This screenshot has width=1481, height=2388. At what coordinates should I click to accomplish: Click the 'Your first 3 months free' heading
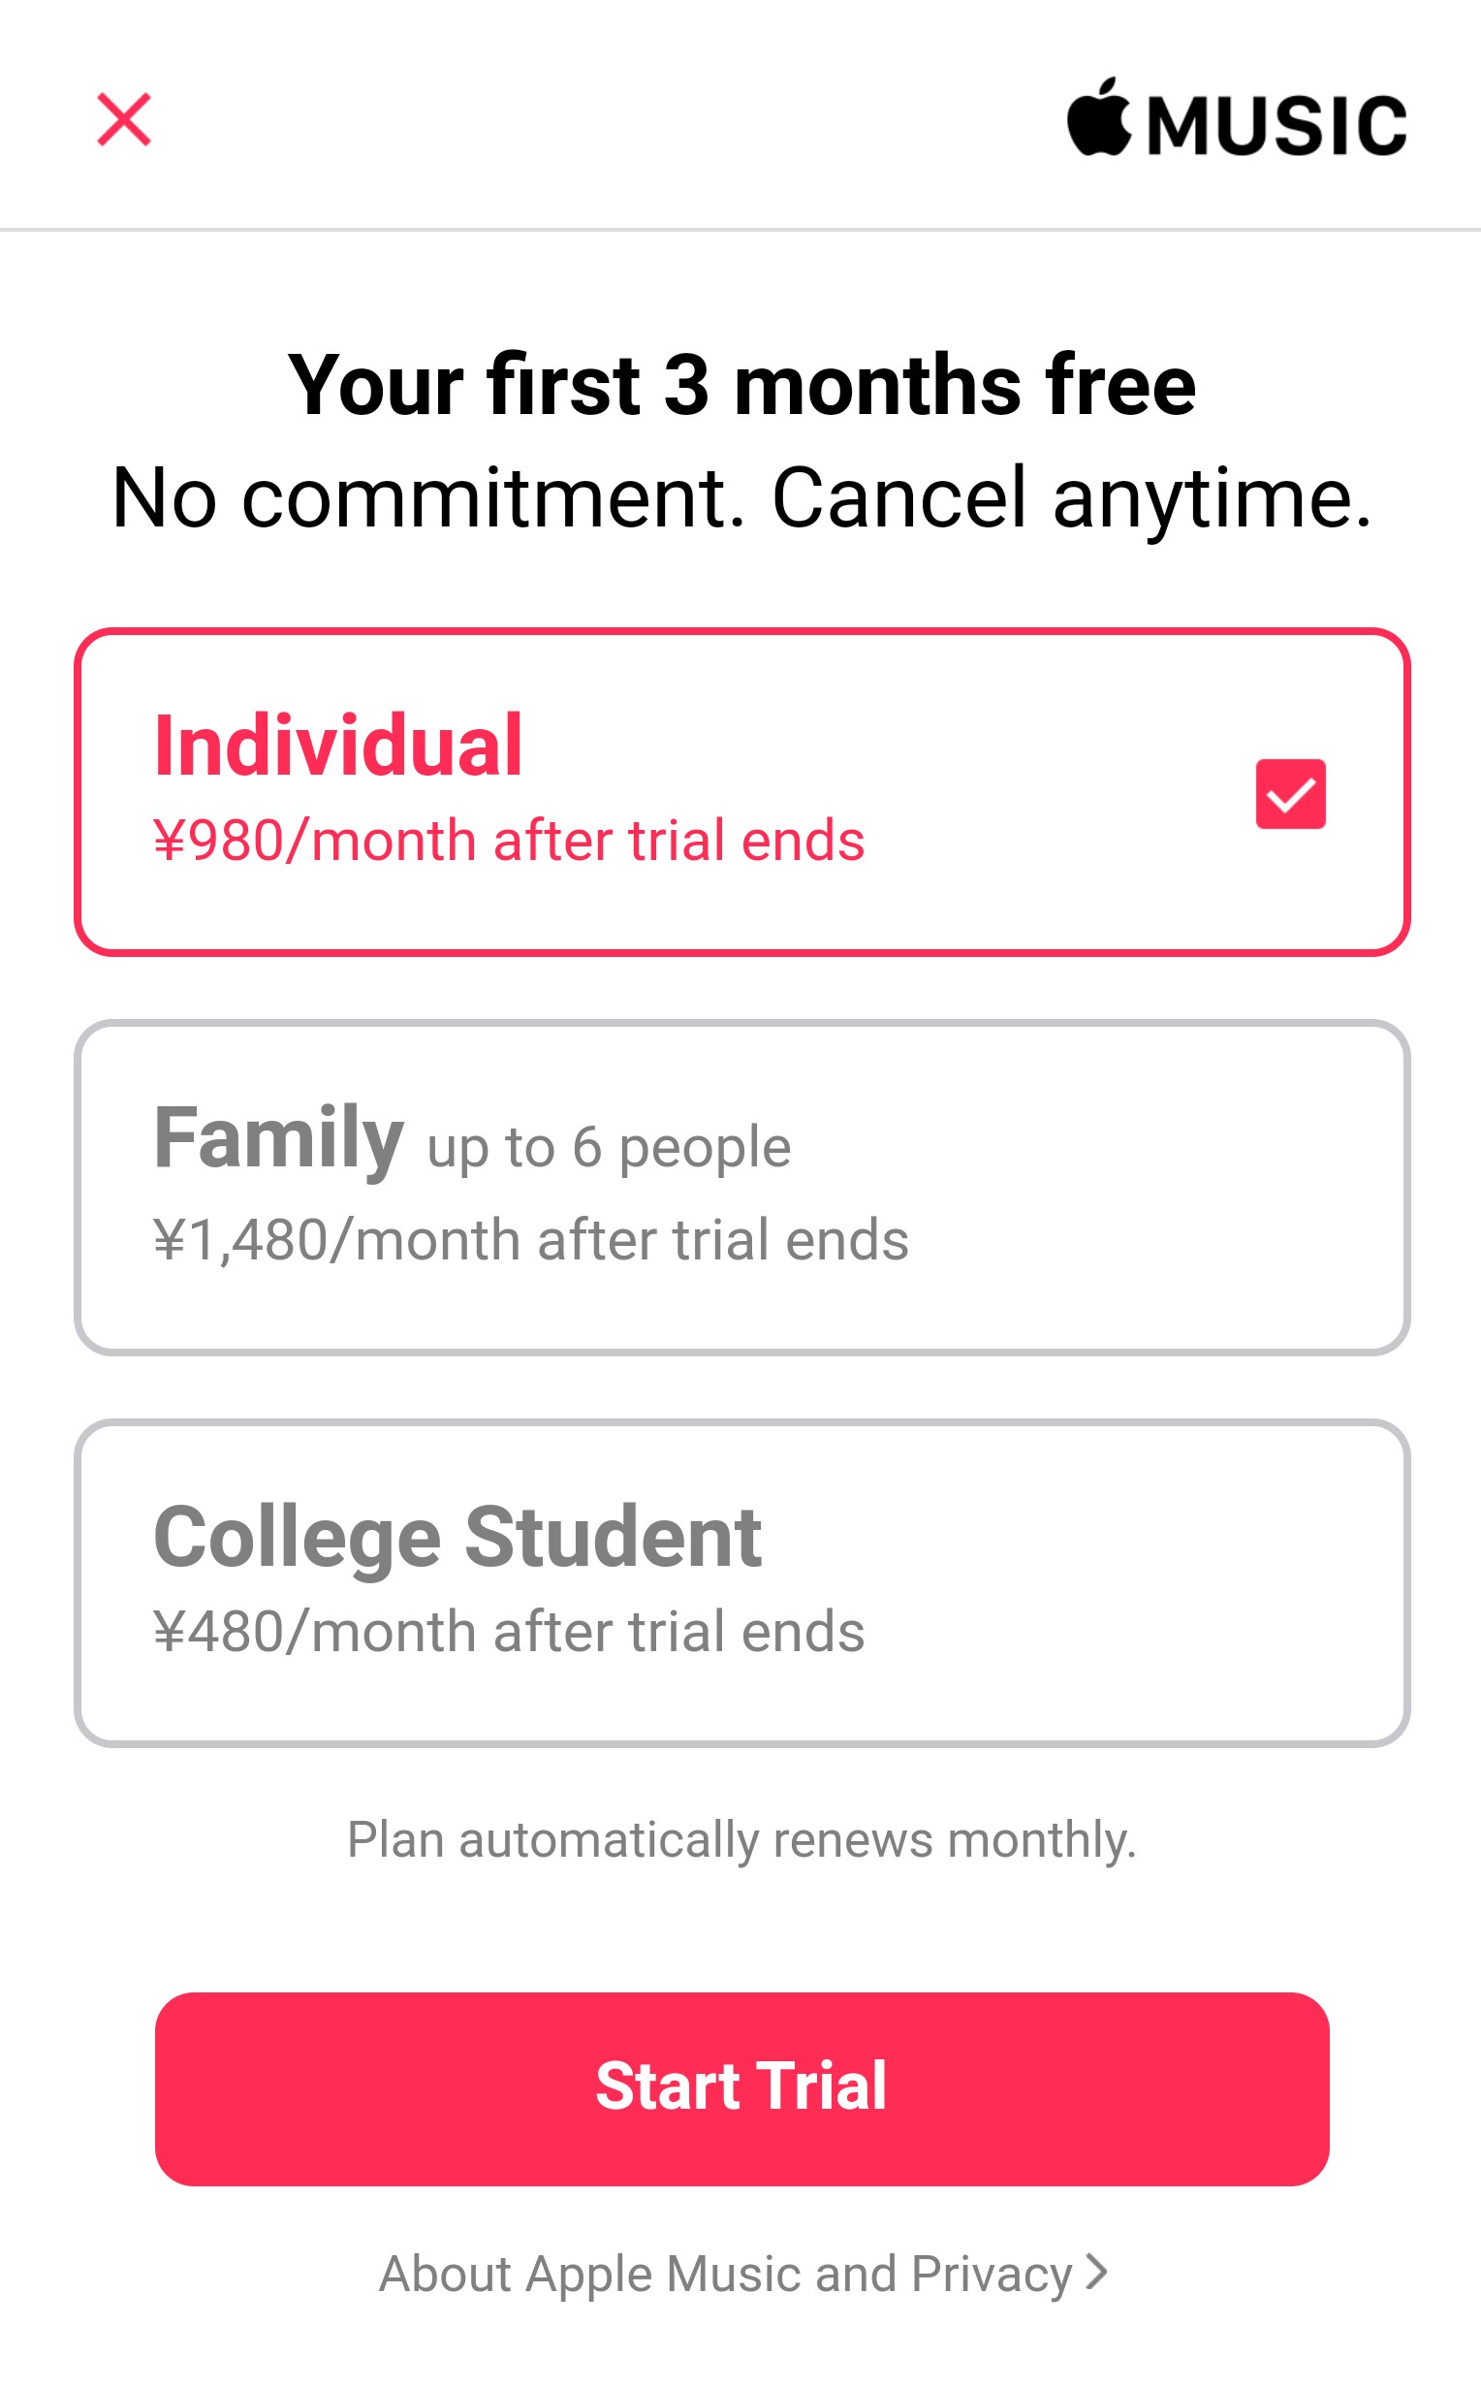[x=740, y=384]
